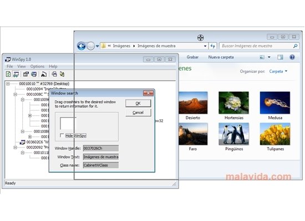Check the Hide WinSpy checkbox

click(62, 135)
